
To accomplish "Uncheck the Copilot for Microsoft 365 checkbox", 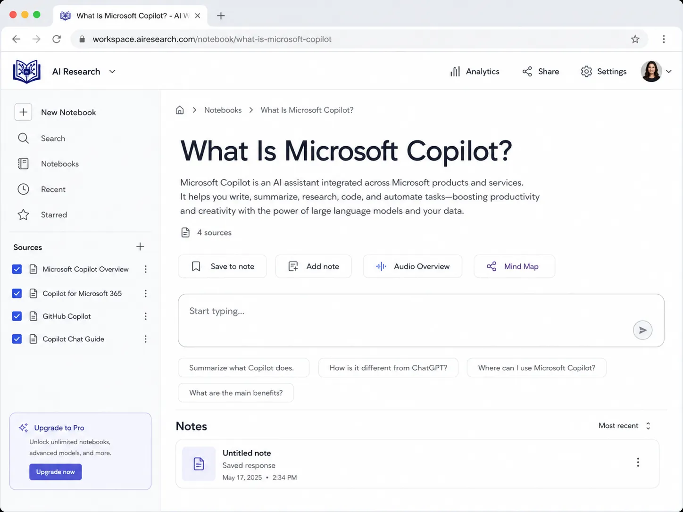I will (17, 293).
